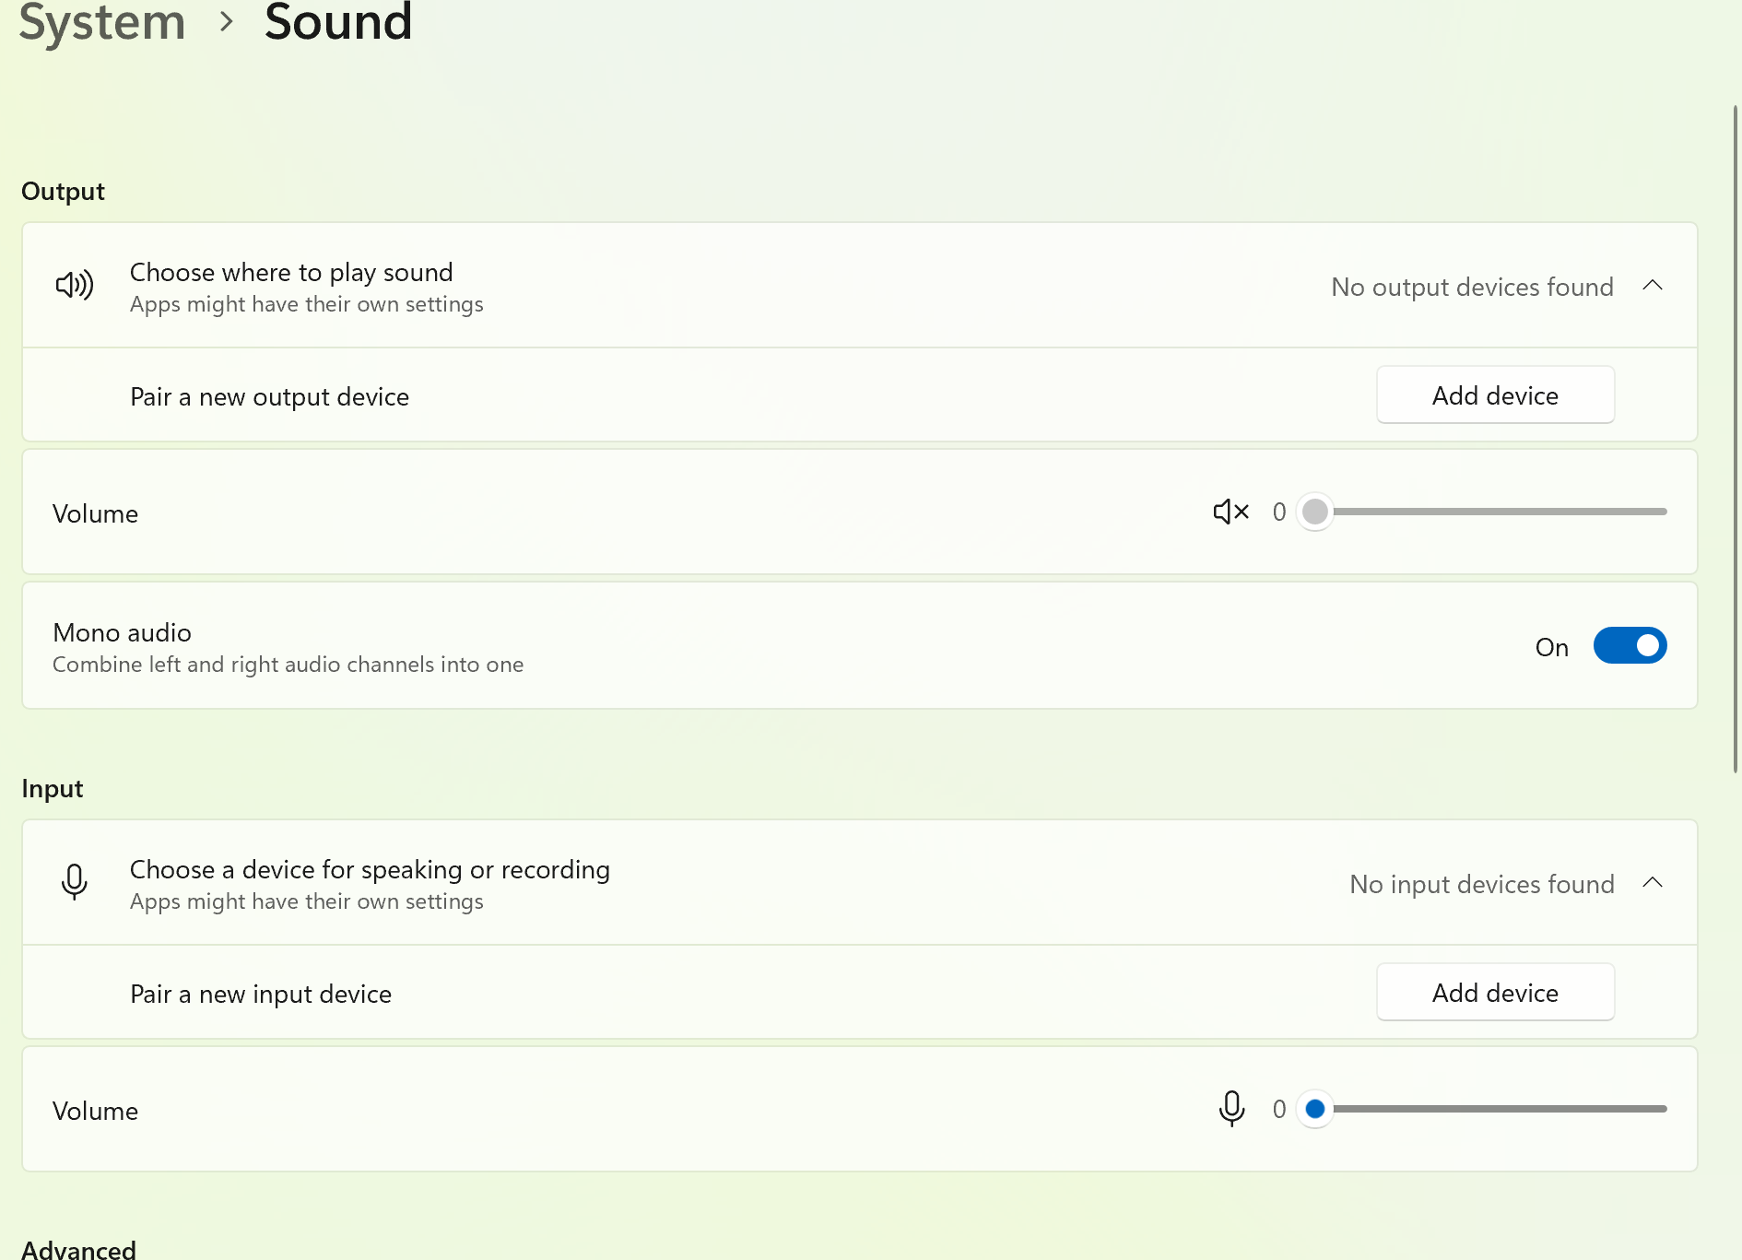
Task: Click the 'Advanced' section heading
Action: (78, 1249)
